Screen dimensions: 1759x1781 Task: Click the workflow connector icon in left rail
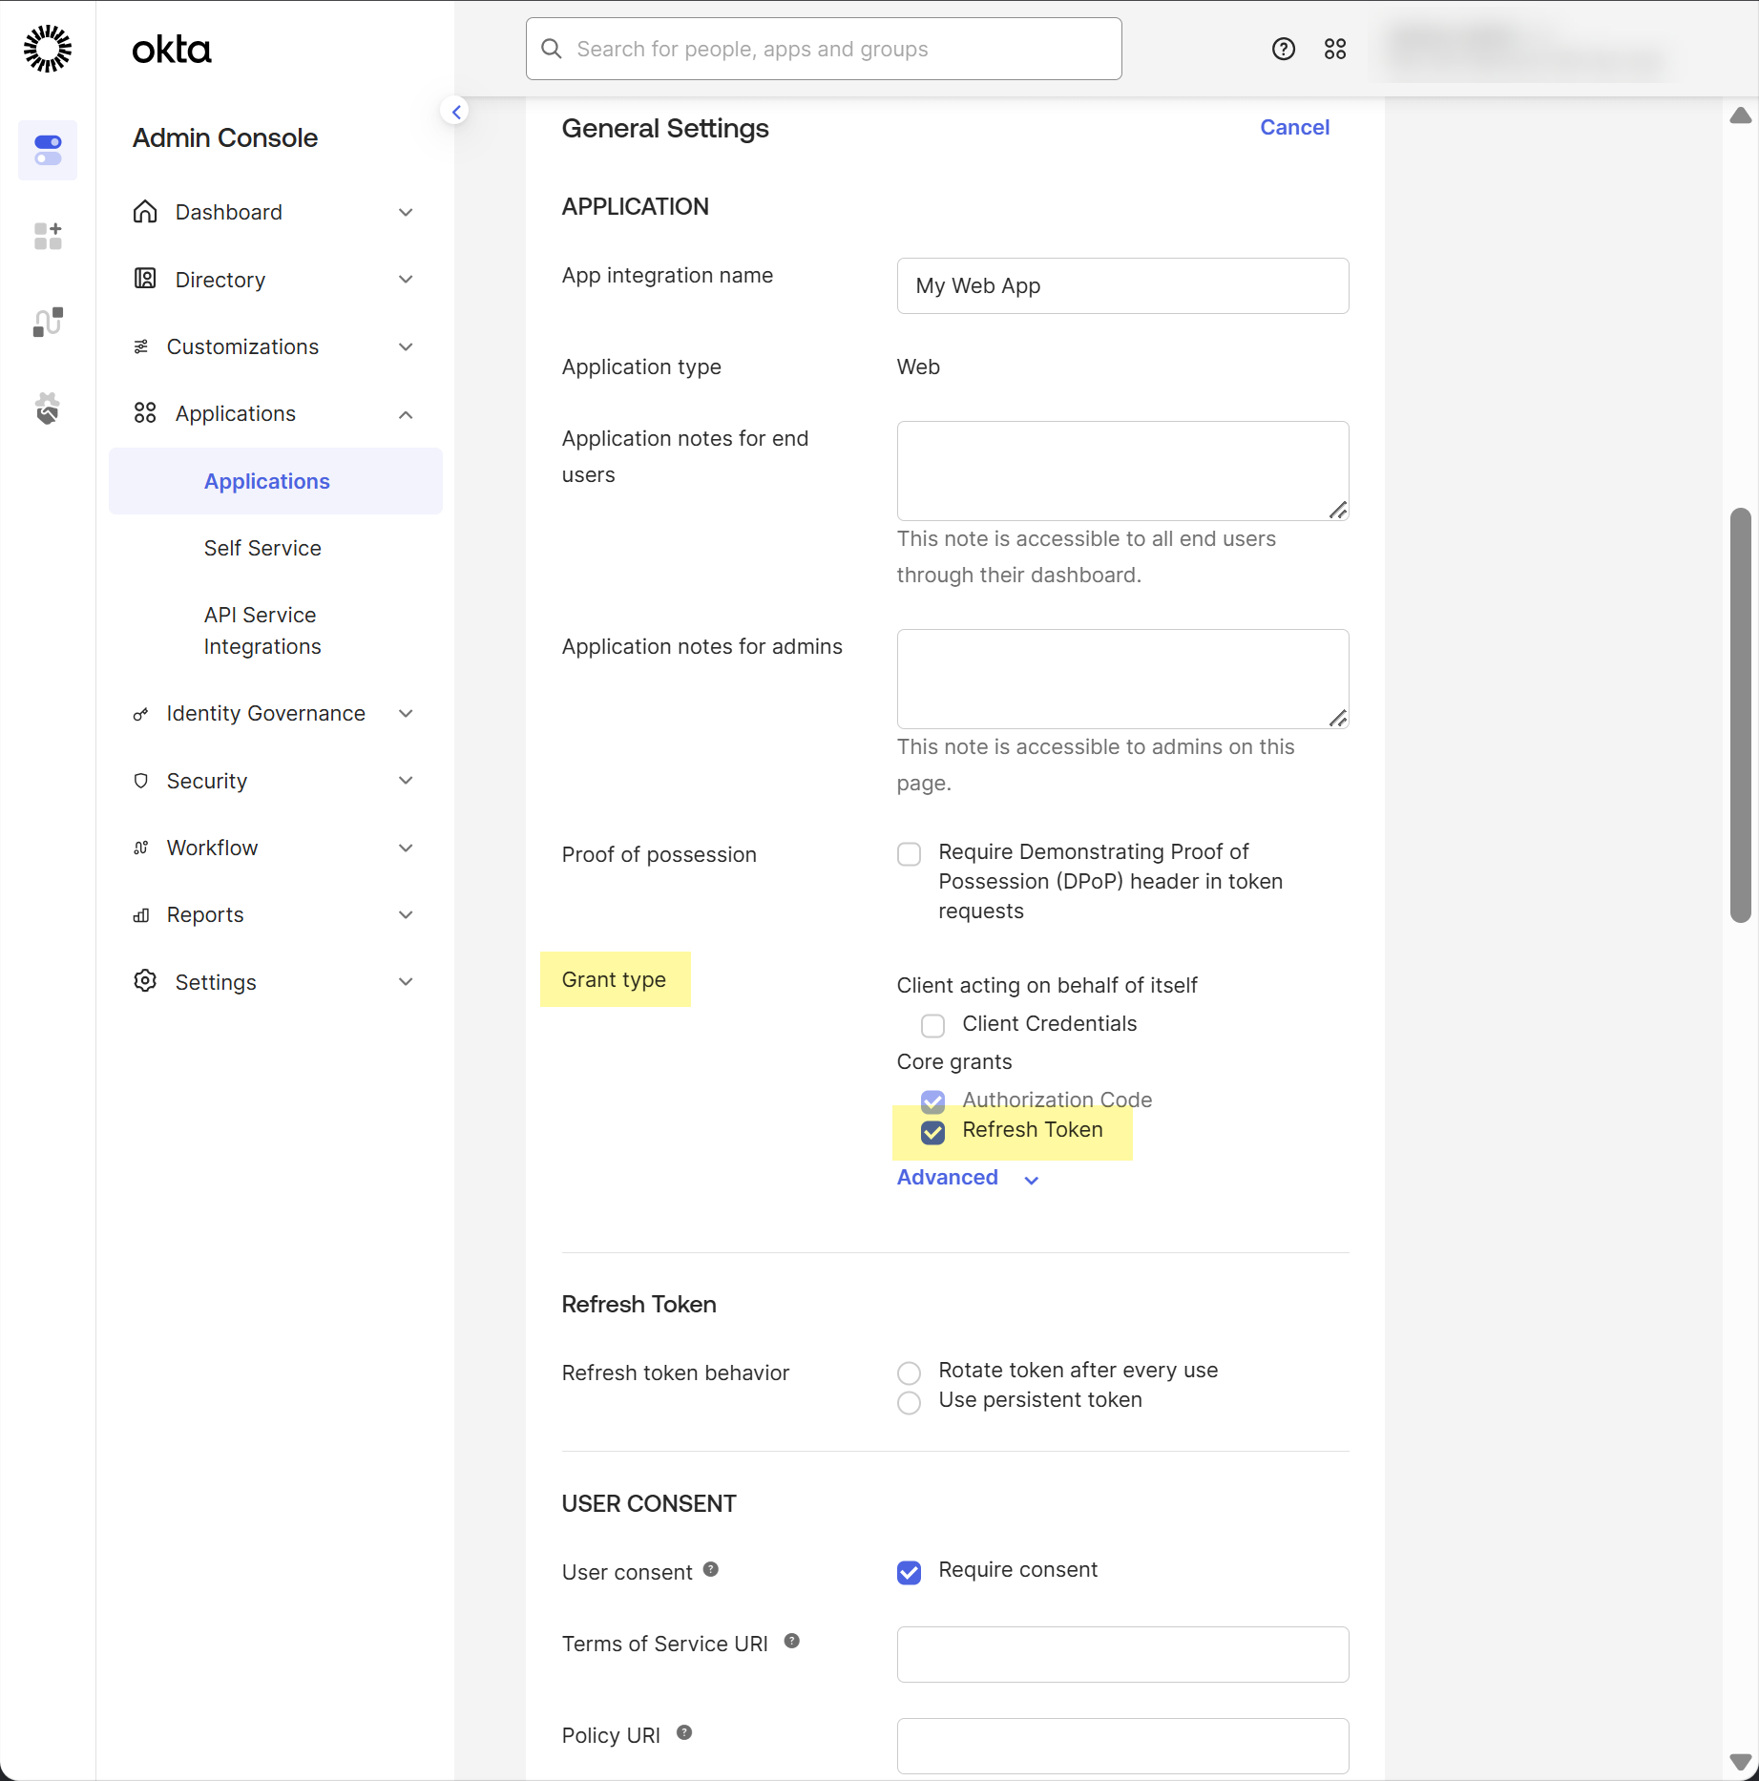pos(48,323)
